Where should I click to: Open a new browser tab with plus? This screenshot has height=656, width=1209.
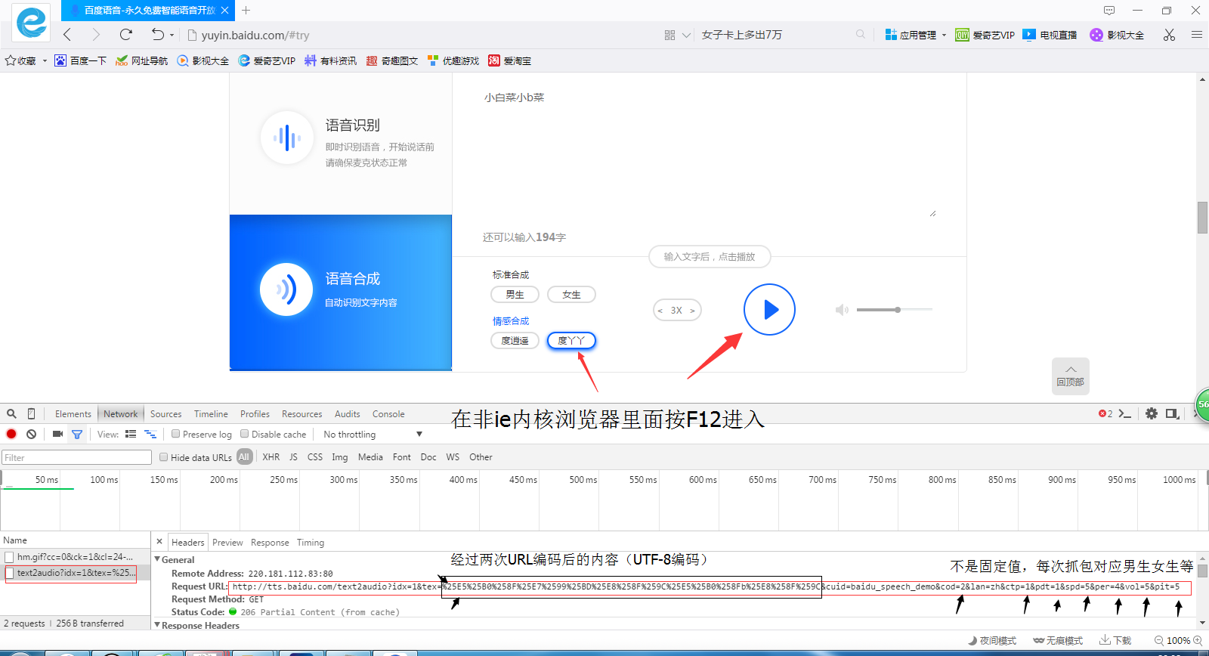[246, 10]
